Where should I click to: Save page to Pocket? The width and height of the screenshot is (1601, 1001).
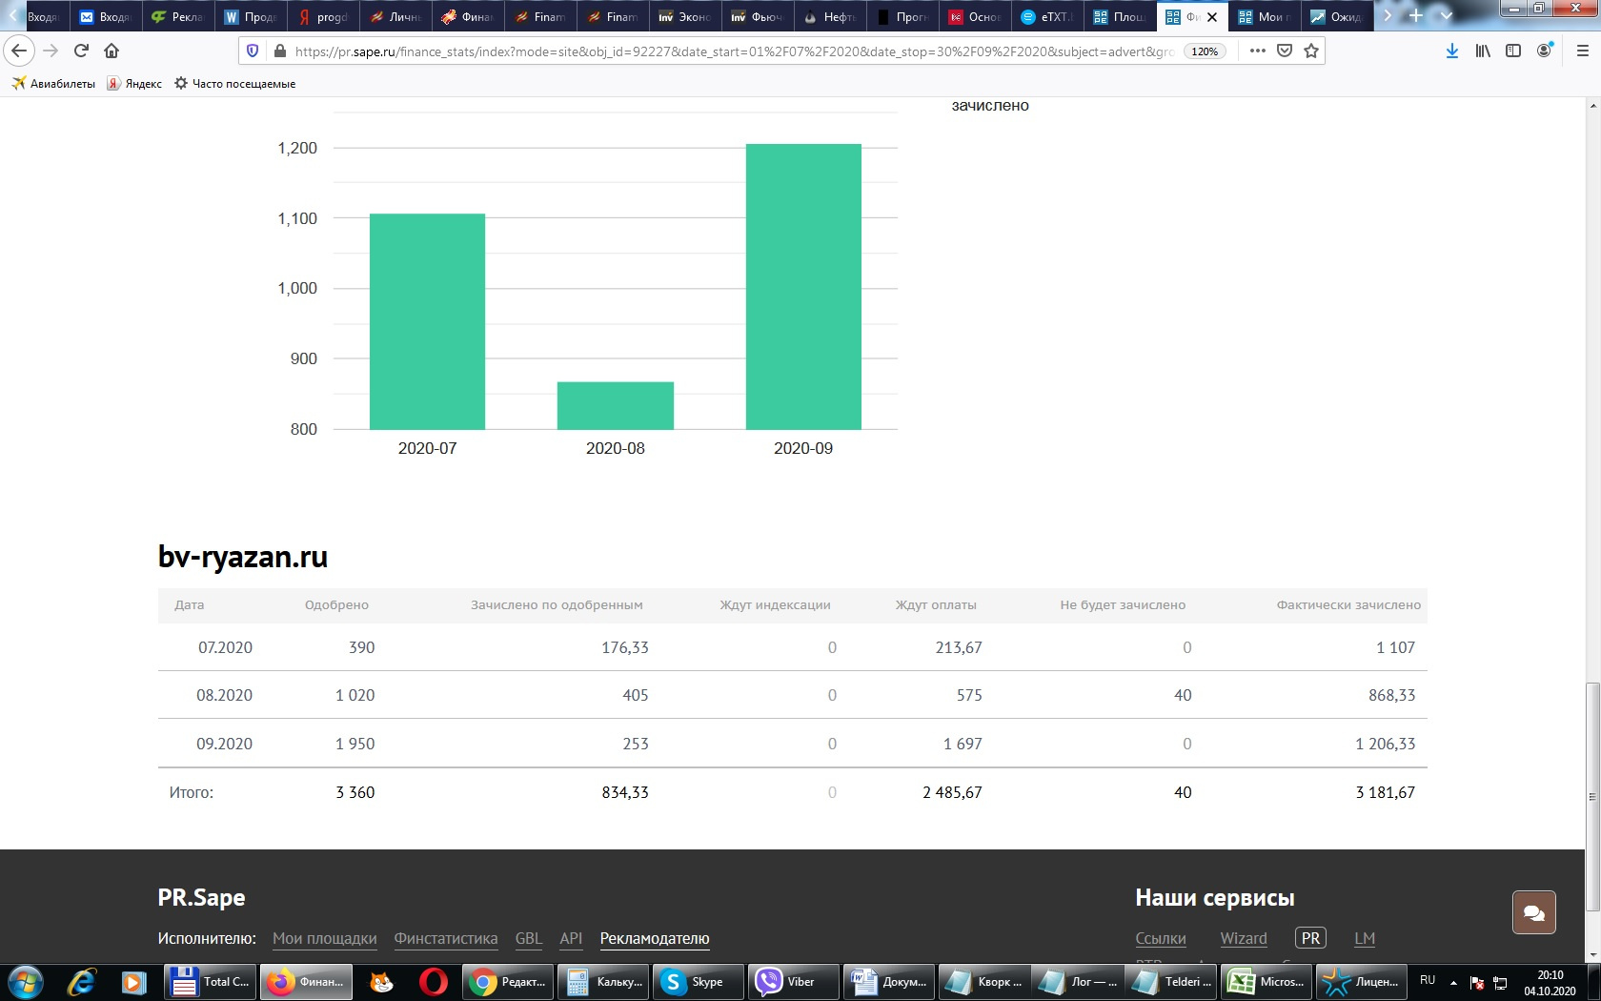(x=1285, y=51)
